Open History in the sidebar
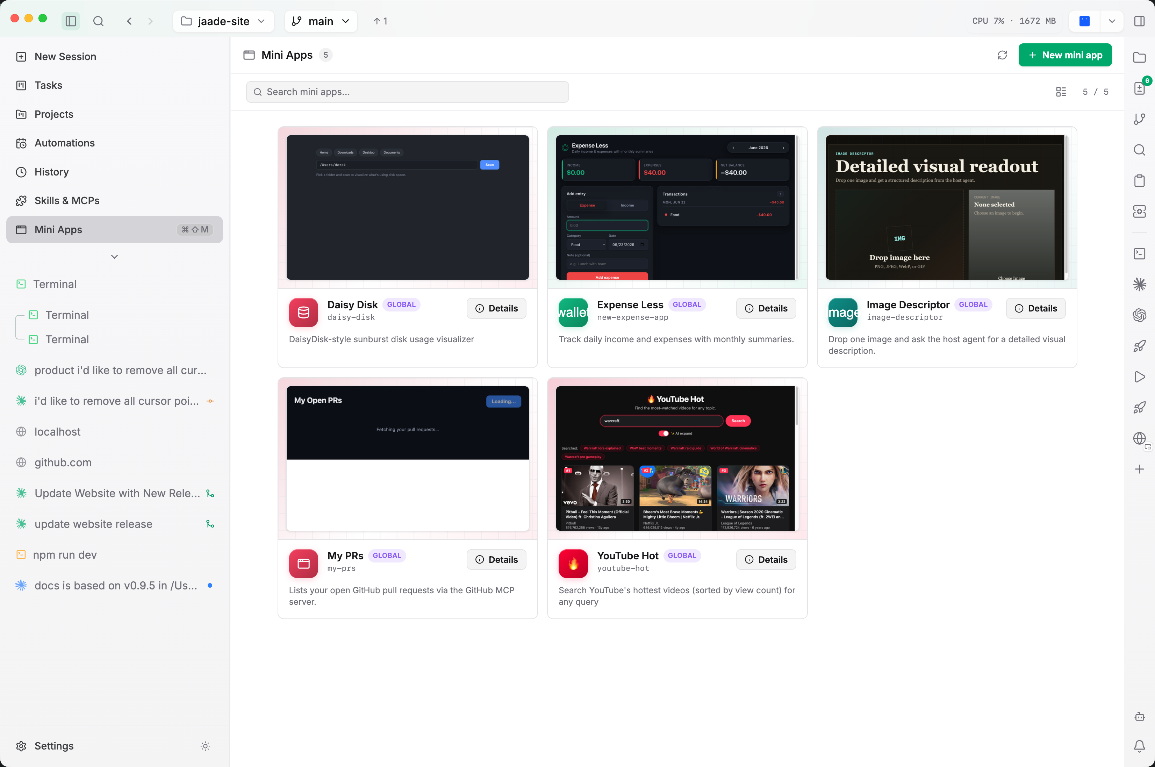Image resolution: width=1155 pixels, height=767 pixels. 114,172
